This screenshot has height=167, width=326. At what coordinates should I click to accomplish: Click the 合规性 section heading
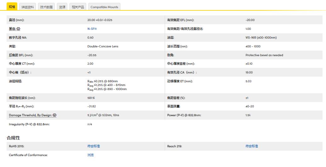pyautogui.click(x=13, y=138)
